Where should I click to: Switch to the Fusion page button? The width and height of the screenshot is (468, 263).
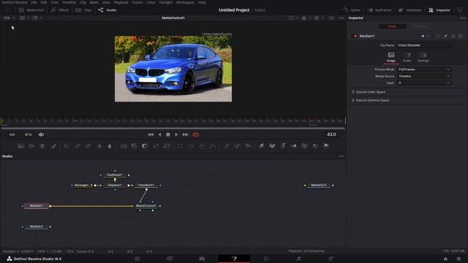point(234,259)
